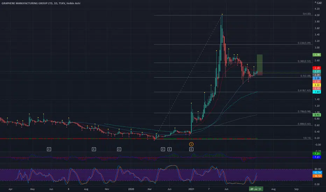
Task: Select the 0.382(2.53) Fibonacci level label
Action: tap(304, 61)
